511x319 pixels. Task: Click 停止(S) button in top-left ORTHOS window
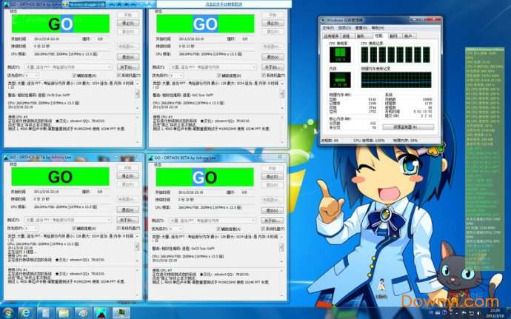point(128,23)
